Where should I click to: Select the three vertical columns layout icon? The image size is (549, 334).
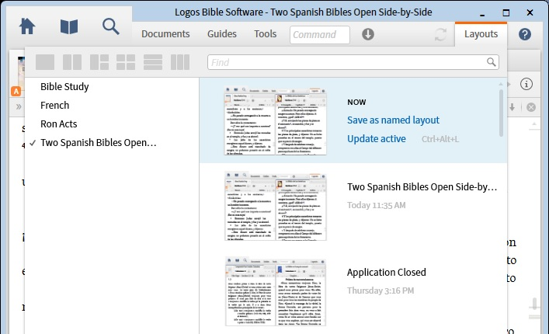point(180,62)
